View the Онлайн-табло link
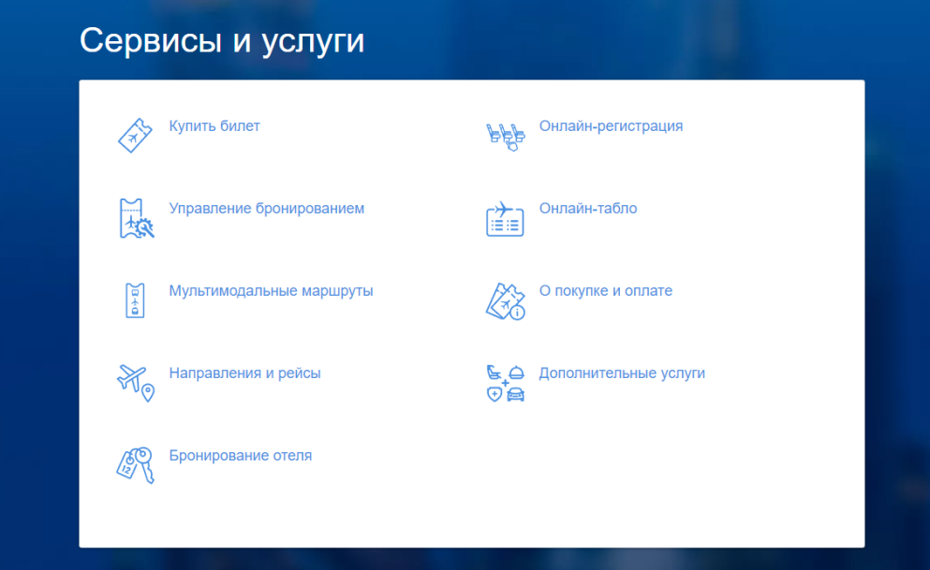This screenshot has width=930, height=570. pos(588,209)
